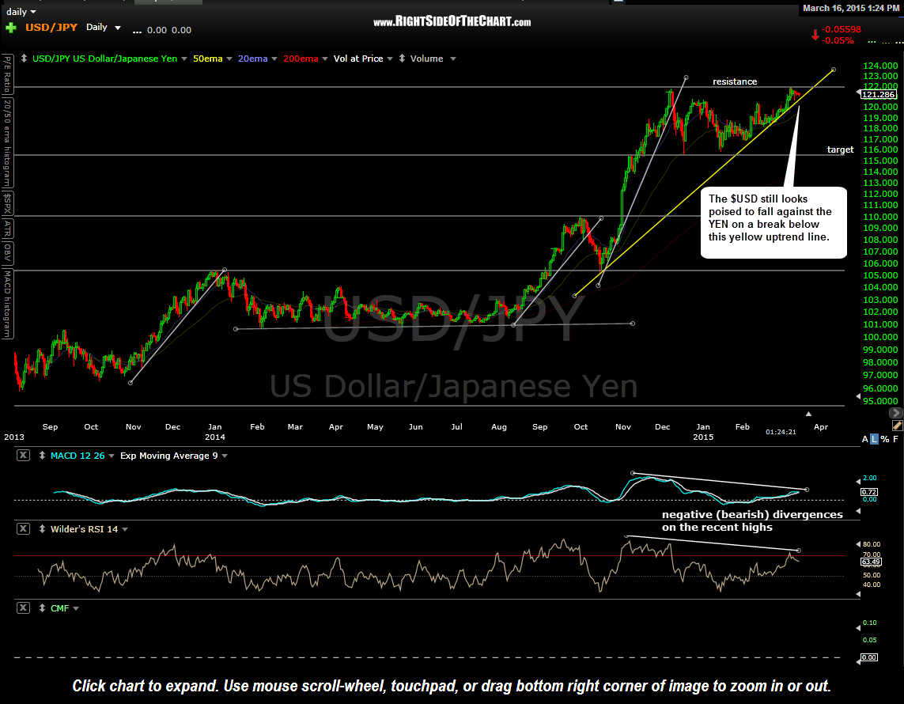Select the MACD histogram side tab
This screenshot has height=704, width=904.
(7, 304)
